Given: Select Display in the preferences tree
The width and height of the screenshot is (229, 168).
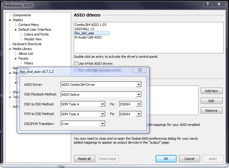Looking at the screenshot, I should click(x=18, y=20).
